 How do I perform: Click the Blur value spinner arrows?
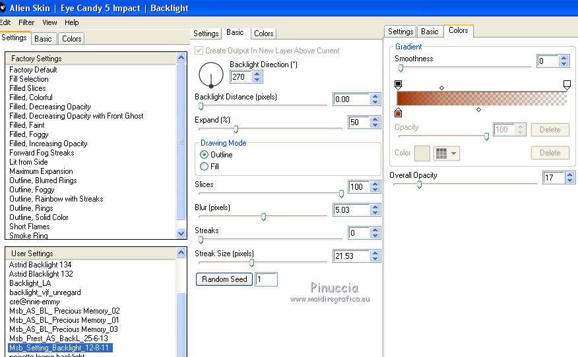(375, 209)
